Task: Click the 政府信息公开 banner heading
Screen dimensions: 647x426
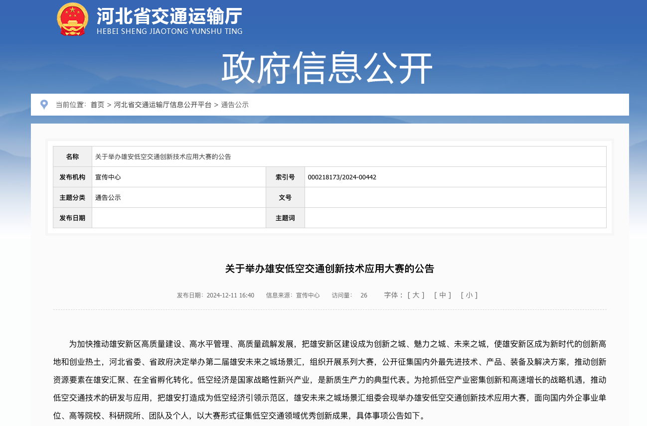Action: click(326, 68)
